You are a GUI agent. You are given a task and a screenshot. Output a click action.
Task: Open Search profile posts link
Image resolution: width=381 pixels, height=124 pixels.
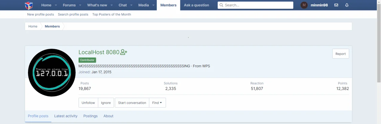pyautogui.click(x=73, y=14)
